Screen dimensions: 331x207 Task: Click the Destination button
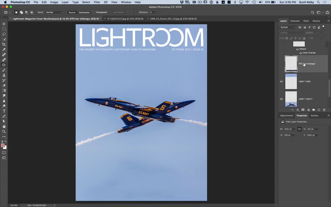pos(84,12)
